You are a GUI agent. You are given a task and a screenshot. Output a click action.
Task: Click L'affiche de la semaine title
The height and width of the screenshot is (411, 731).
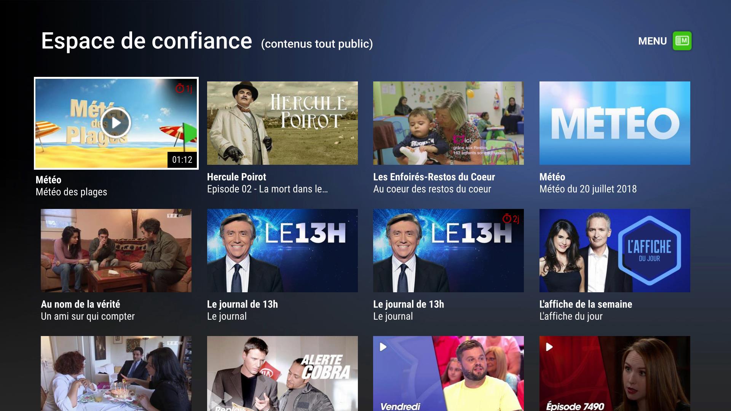pos(586,304)
